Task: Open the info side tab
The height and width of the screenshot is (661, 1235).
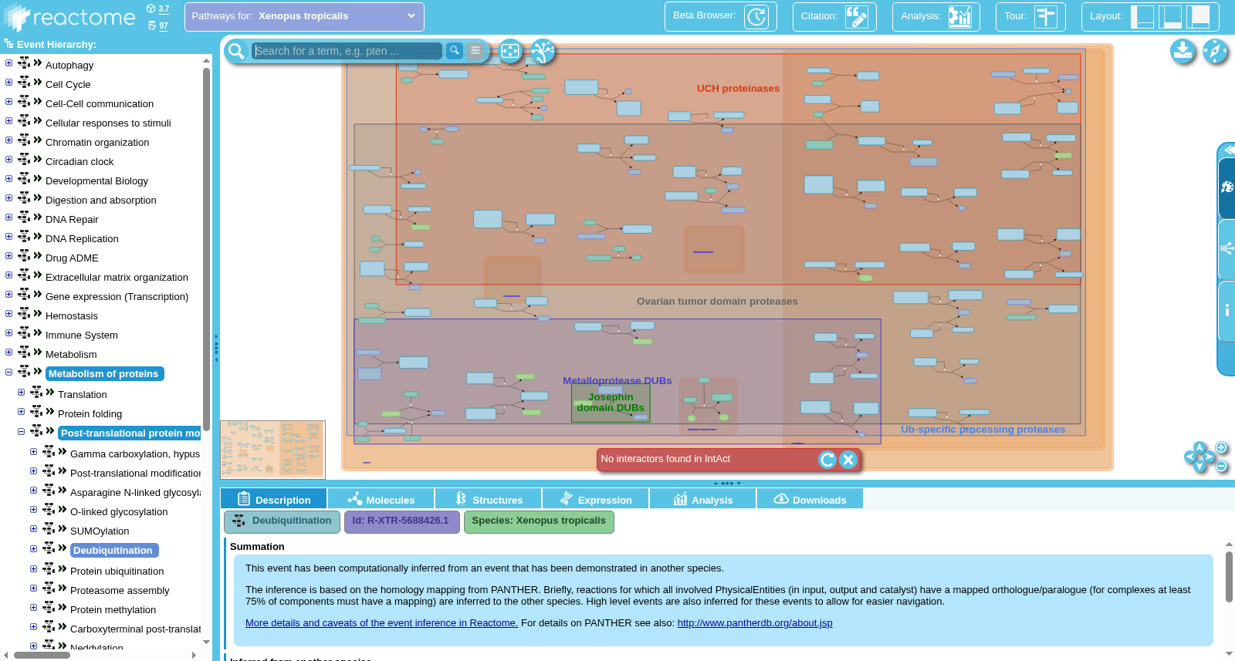Action: tap(1226, 311)
